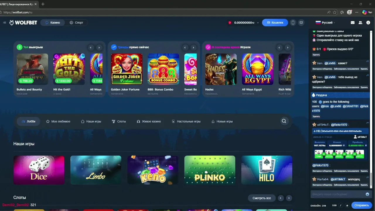Open a new browser tab

click(43, 4)
